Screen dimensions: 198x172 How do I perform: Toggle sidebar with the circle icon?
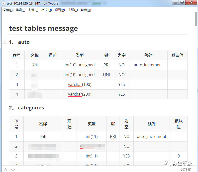5,170
